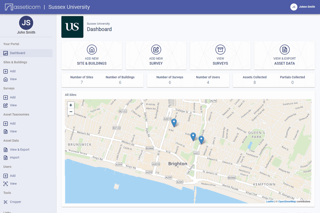The height and width of the screenshot is (213, 320).
Task: Click the Leaflet link on the map
Action: point(269,201)
